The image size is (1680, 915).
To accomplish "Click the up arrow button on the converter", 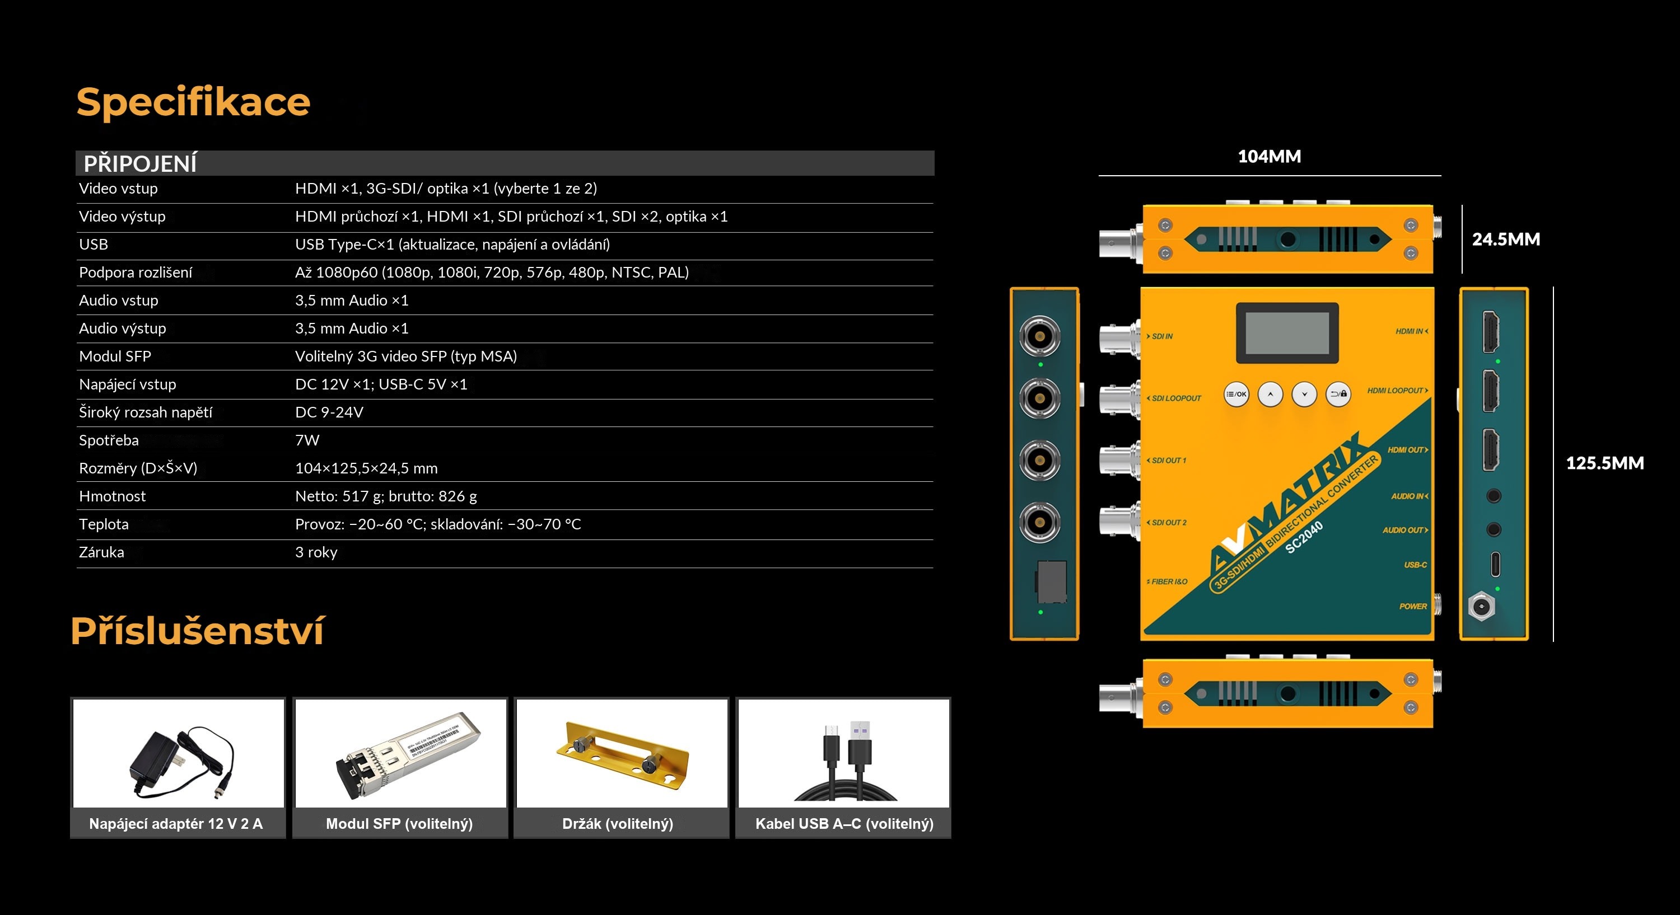I will pyautogui.click(x=1270, y=393).
